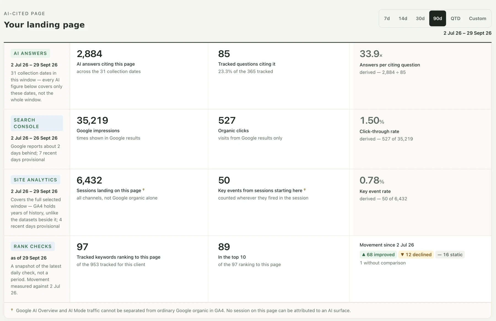Click footnote dagger beside 'Sessions landing on this page'

[143, 190]
